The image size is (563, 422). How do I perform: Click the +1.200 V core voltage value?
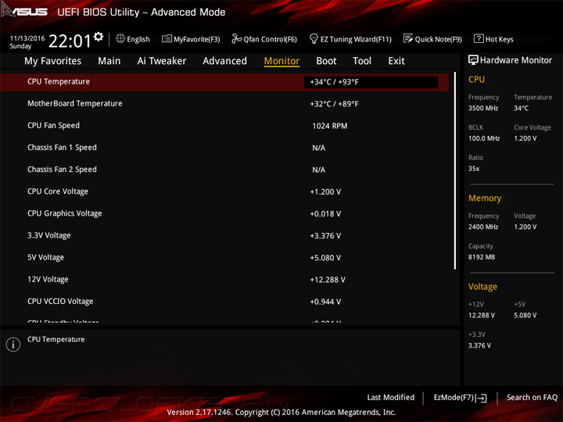click(x=325, y=192)
